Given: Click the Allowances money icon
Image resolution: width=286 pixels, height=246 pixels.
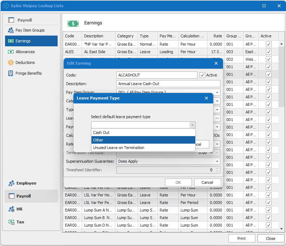Looking at the screenshot, I should [11, 52].
